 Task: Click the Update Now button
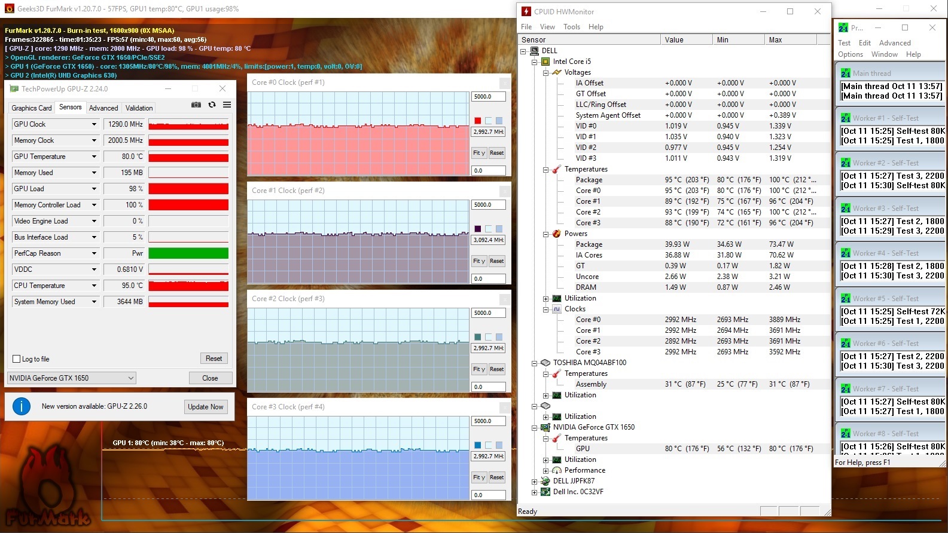pos(206,407)
